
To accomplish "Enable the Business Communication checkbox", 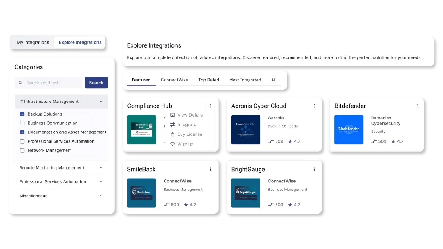I will point(22,123).
